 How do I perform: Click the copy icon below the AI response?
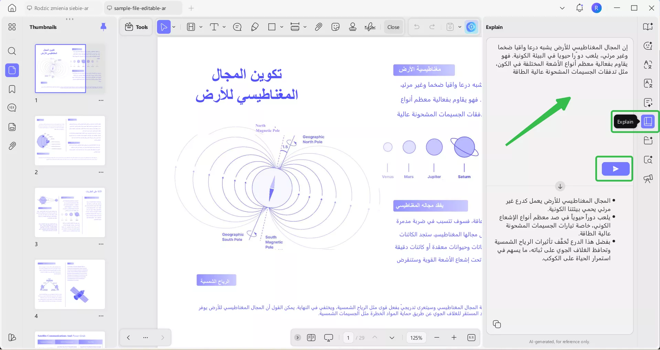pos(497,324)
